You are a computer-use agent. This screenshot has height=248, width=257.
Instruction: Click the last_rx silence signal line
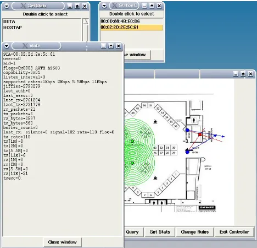59,132
